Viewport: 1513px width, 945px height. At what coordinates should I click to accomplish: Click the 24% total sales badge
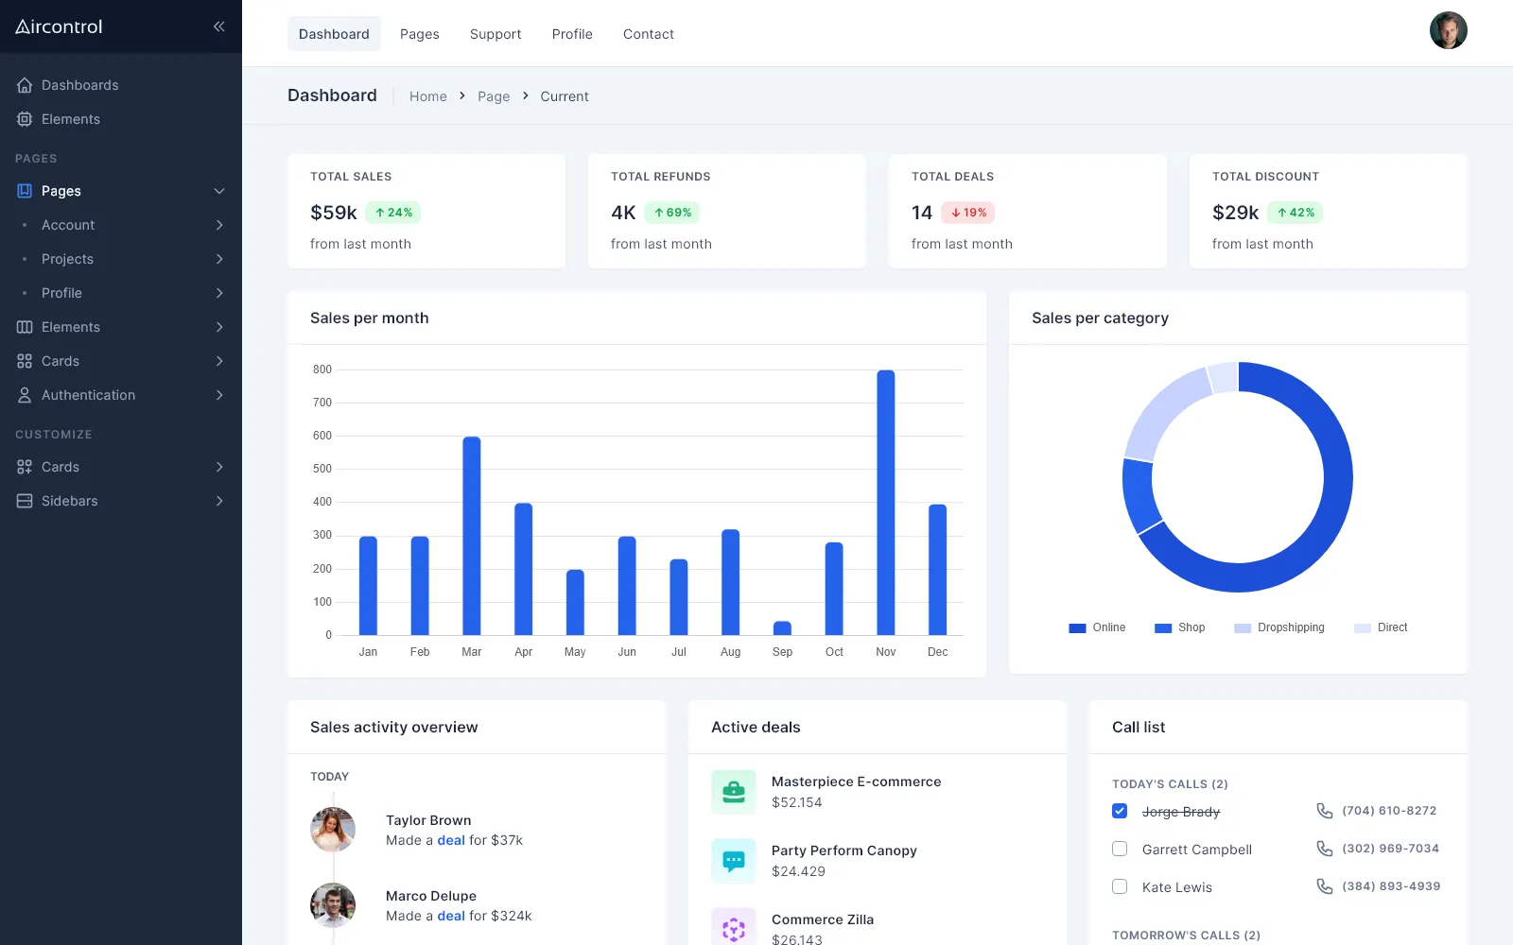[393, 213]
